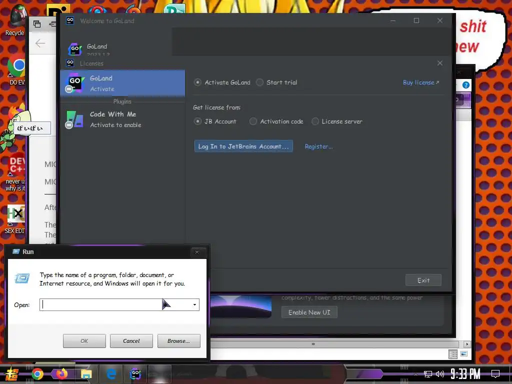This screenshot has width=512, height=384.
Task: Click the 9:33 PM taskbar clock
Action: 465,374
